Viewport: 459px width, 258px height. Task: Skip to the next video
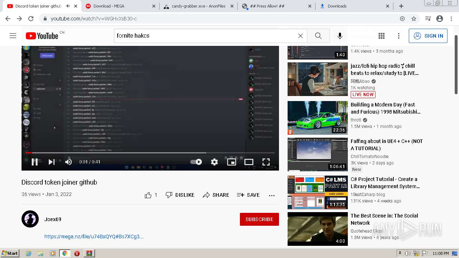pos(52,162)
